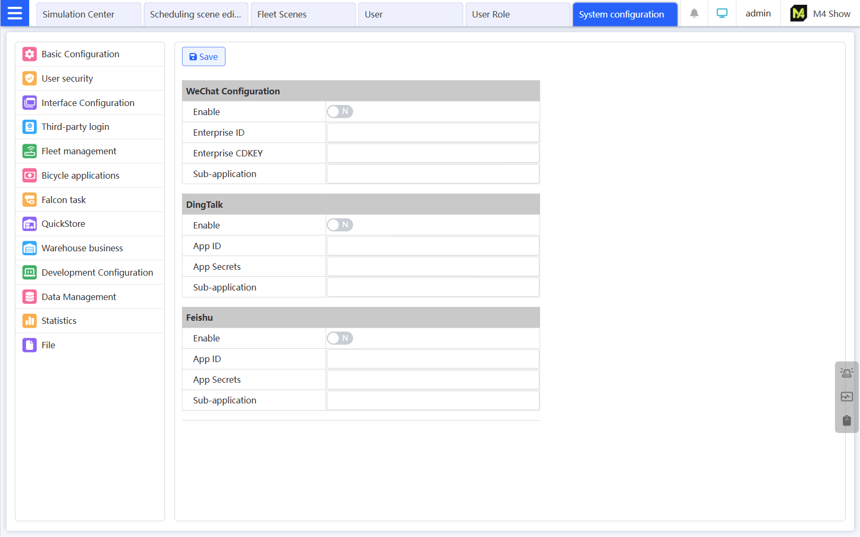Select Basic Configuration in sidebar
This screenshot has width=860, height=537.
[x=80, y=54]
